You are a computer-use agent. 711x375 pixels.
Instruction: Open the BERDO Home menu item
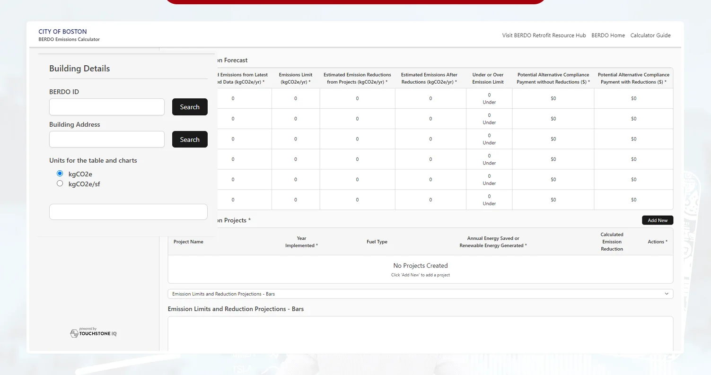[x=608, y=35]
